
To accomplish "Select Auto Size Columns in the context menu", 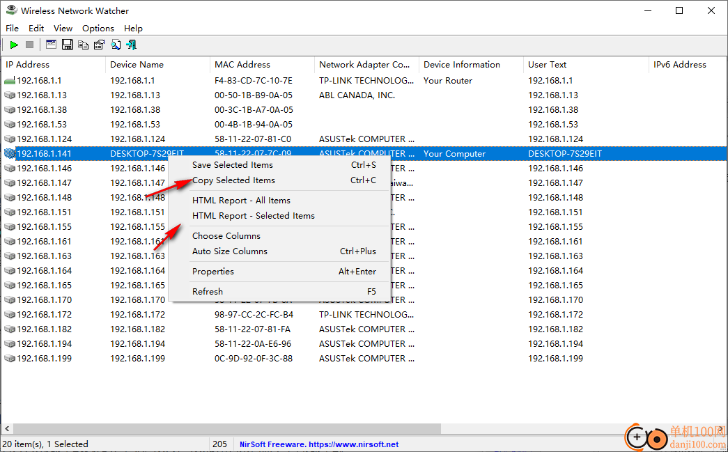I will pyautogui.click(x=279, y=251).
